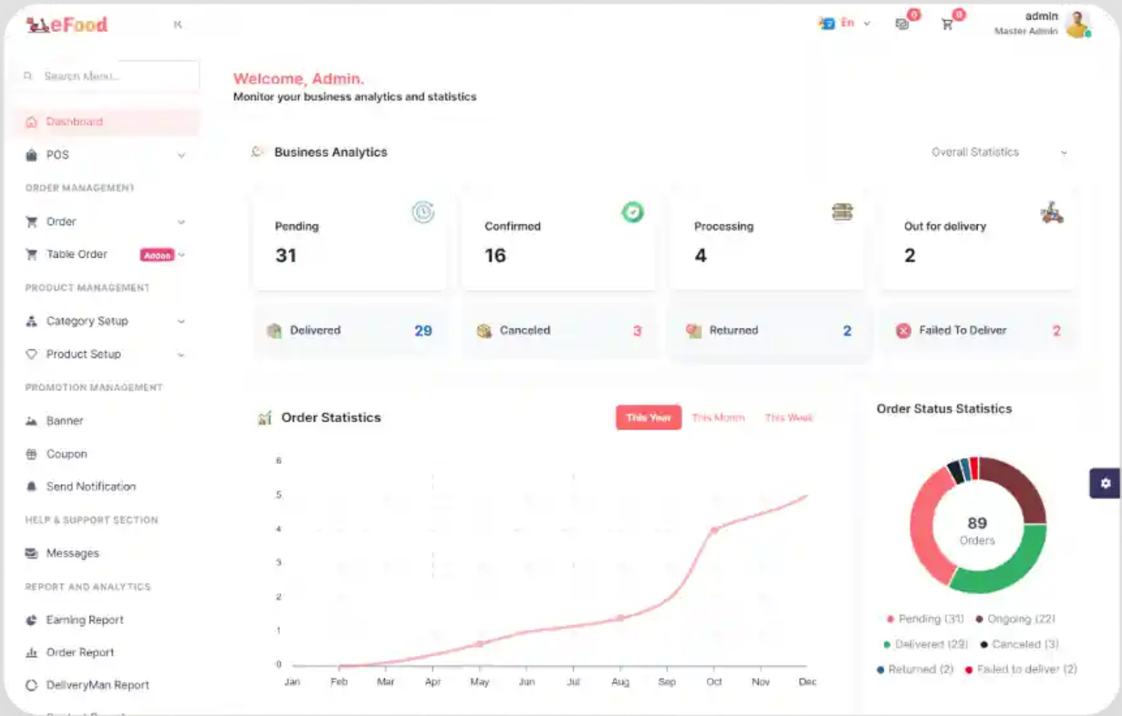Click the Coupon icon

[x=31, y=454]
